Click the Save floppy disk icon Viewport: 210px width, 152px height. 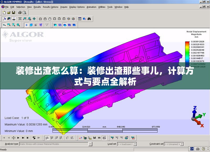14,13
